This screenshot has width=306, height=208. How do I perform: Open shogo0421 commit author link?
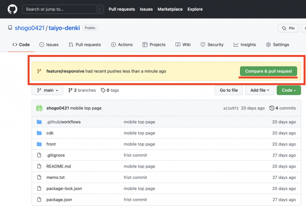pyautogui.click(x=57, y=108)
